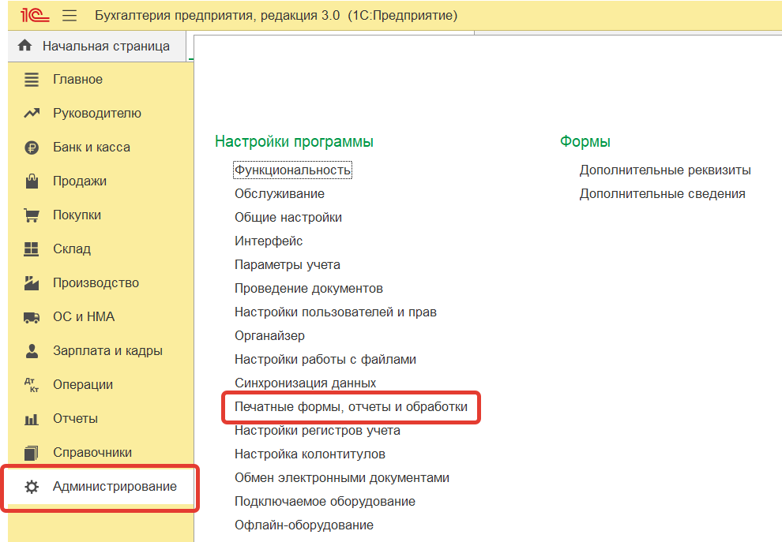Click the Главное section list icon
782x542 pixels.
coord(32,80)
